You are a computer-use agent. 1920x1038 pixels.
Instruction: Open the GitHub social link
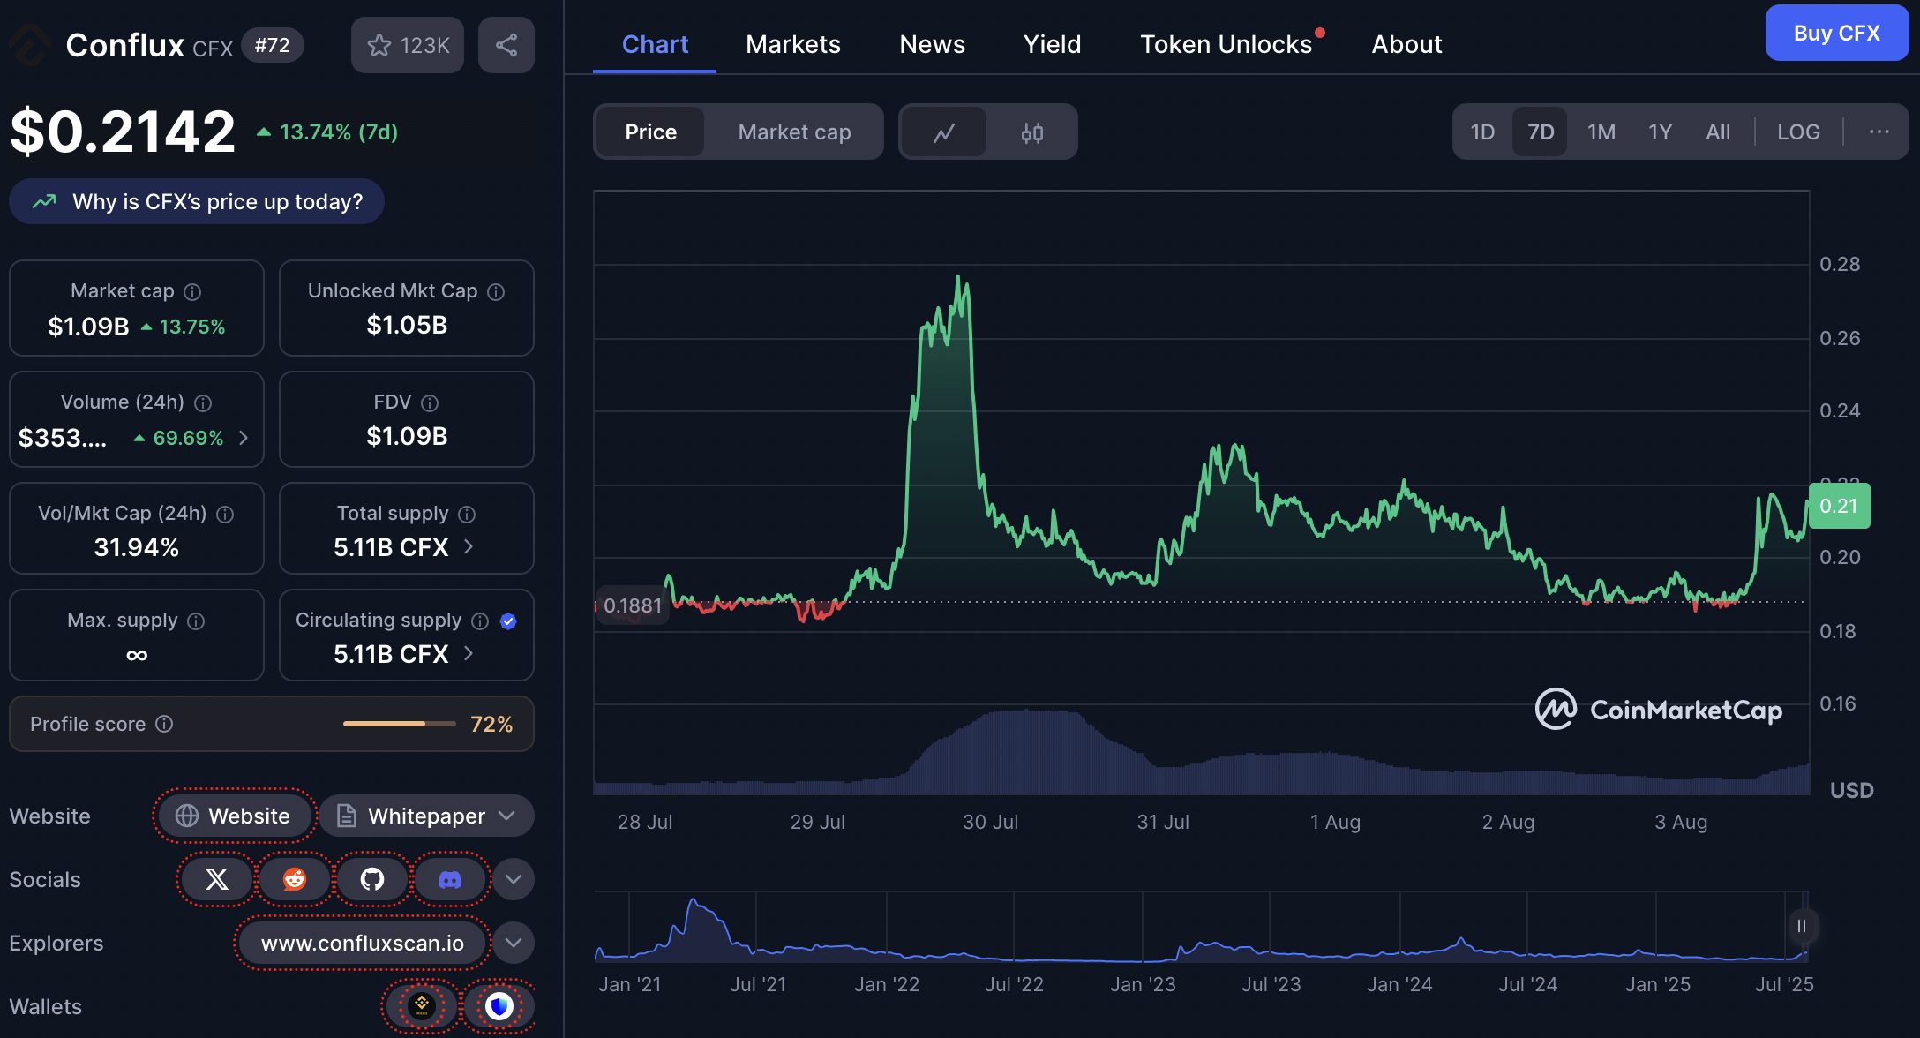[x=371, y=879]
